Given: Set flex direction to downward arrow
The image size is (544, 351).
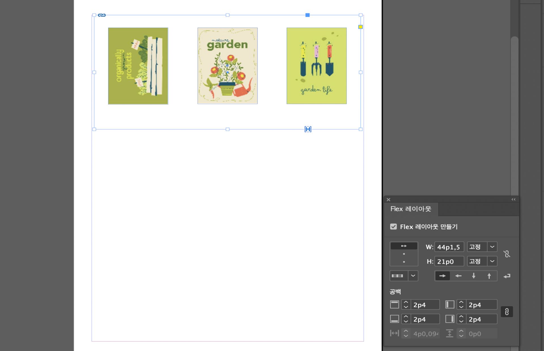Looking at the screenshot, I should [473, 276].
